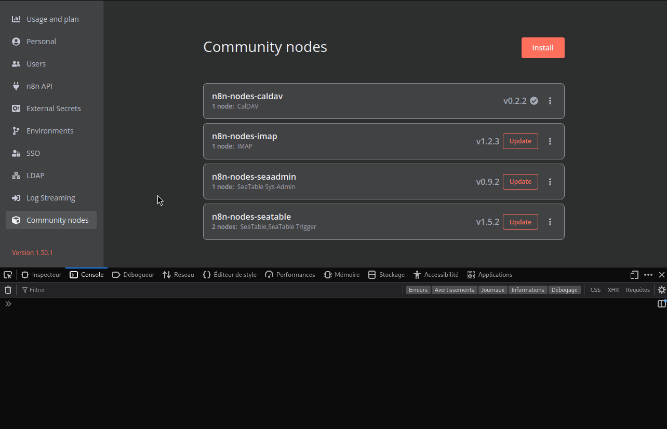667x429 pixels.
Task: Switch to Éditeur de style tab
Action: pyautogui.click(x=230, y=275)
